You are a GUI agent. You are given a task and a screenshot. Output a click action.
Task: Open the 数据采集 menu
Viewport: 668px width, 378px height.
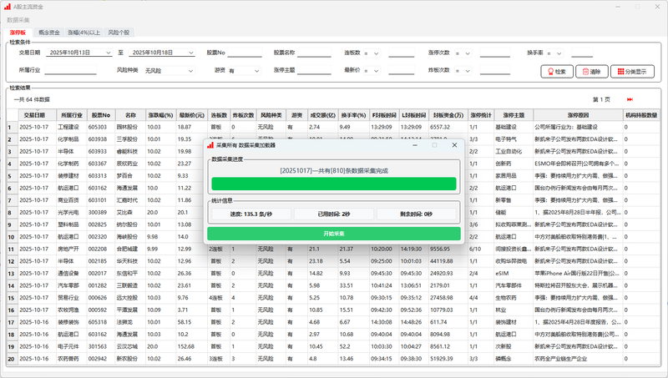tap(18, 19)
